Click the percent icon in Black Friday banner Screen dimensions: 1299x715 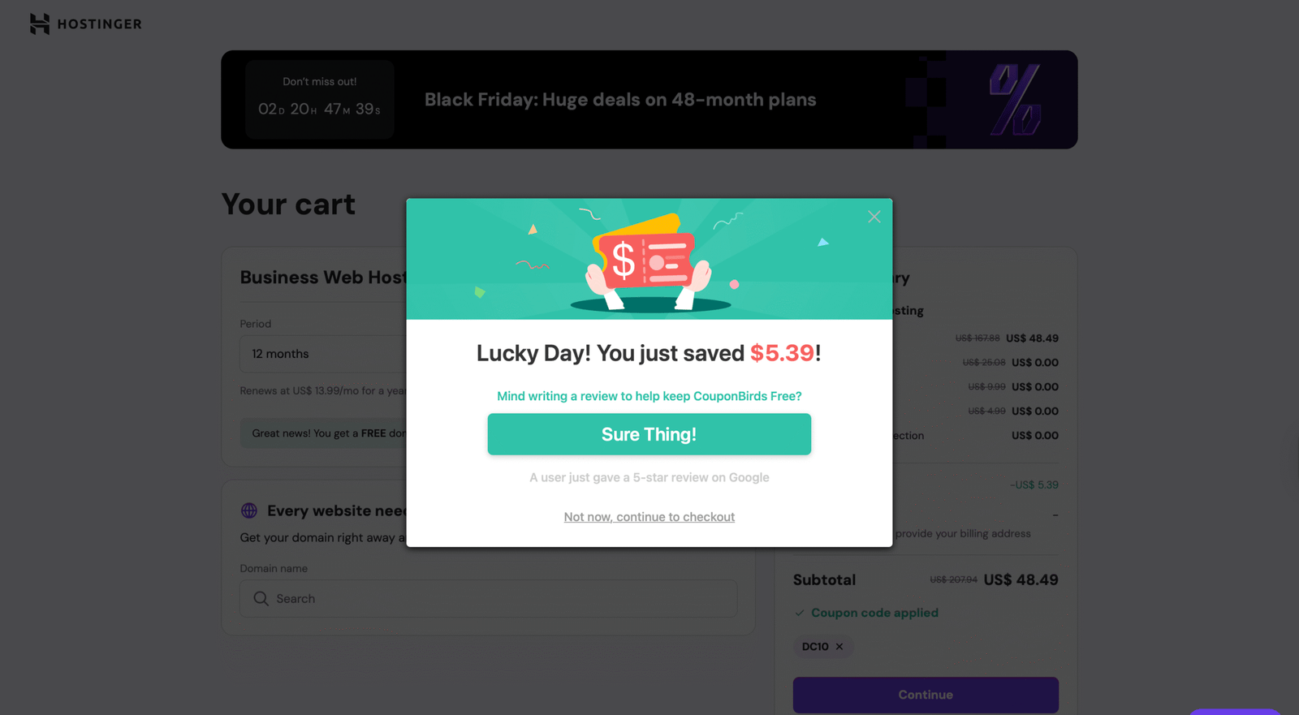click(1015, 100)
